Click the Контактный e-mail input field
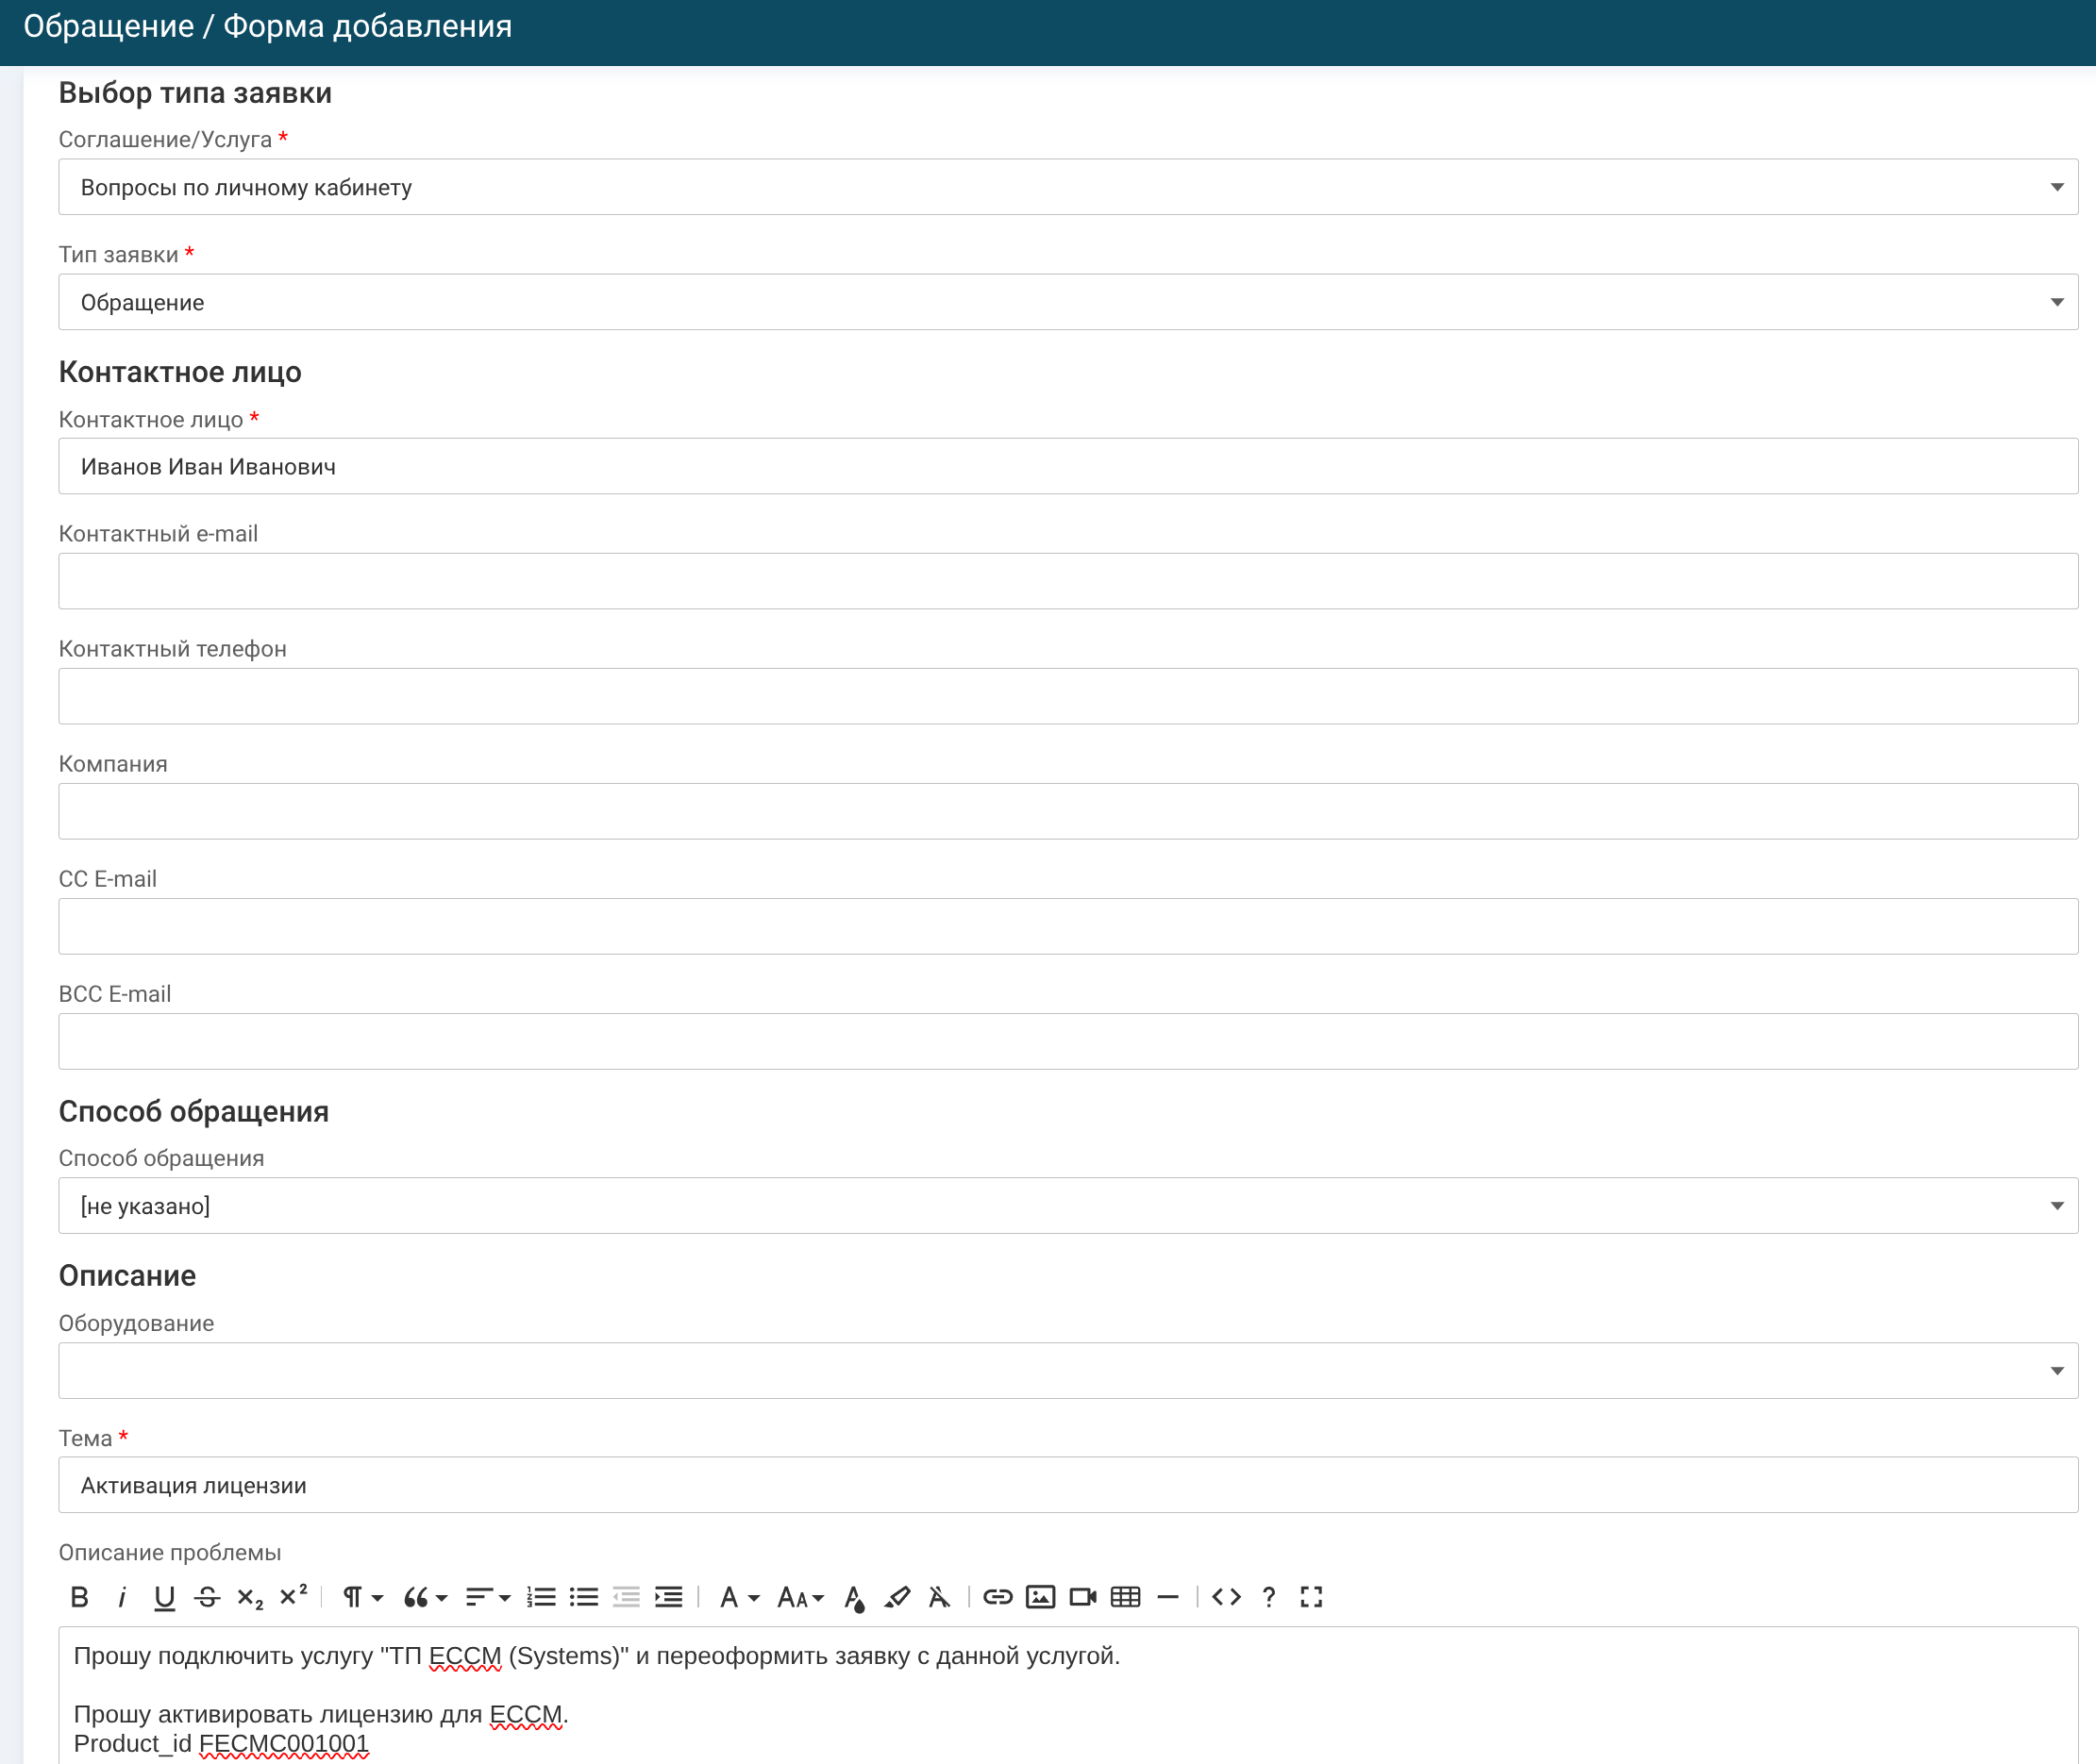This screenshot has width=2096, height=1764. click(1067, 581)
